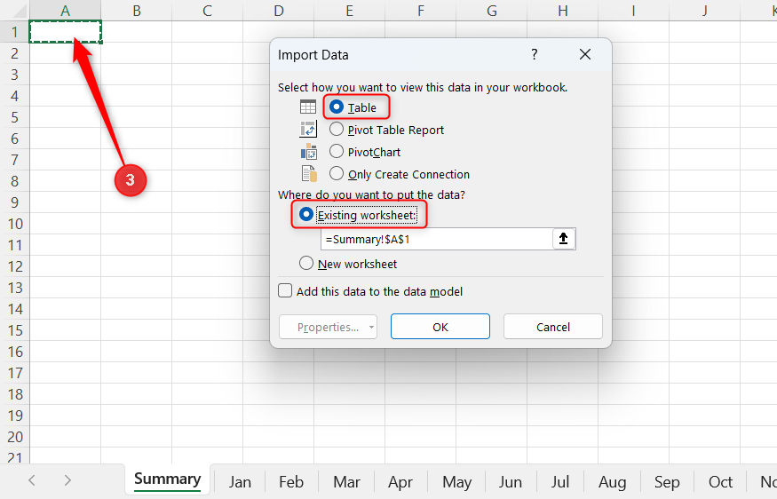Open the Properties dropdown button
This screenshot has height=499, width=777.
point(328,327)
